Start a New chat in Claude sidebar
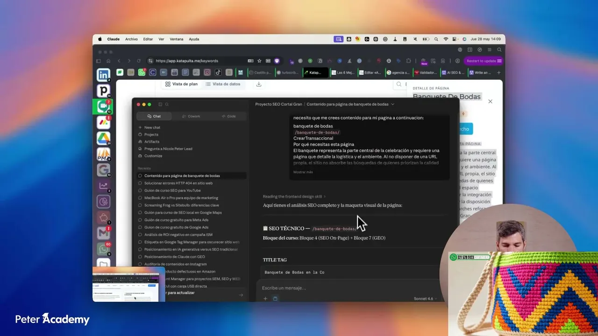This screenshot has height=336, width=598. coord(149,127)
